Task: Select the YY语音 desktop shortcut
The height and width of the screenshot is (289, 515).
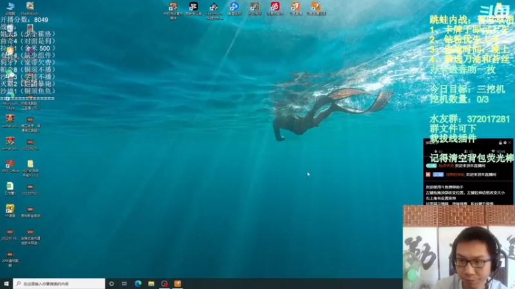Action: point(10,211)
